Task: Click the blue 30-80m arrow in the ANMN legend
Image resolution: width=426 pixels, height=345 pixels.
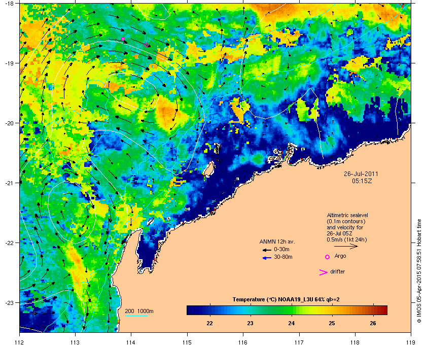Action: pos(267,258)
